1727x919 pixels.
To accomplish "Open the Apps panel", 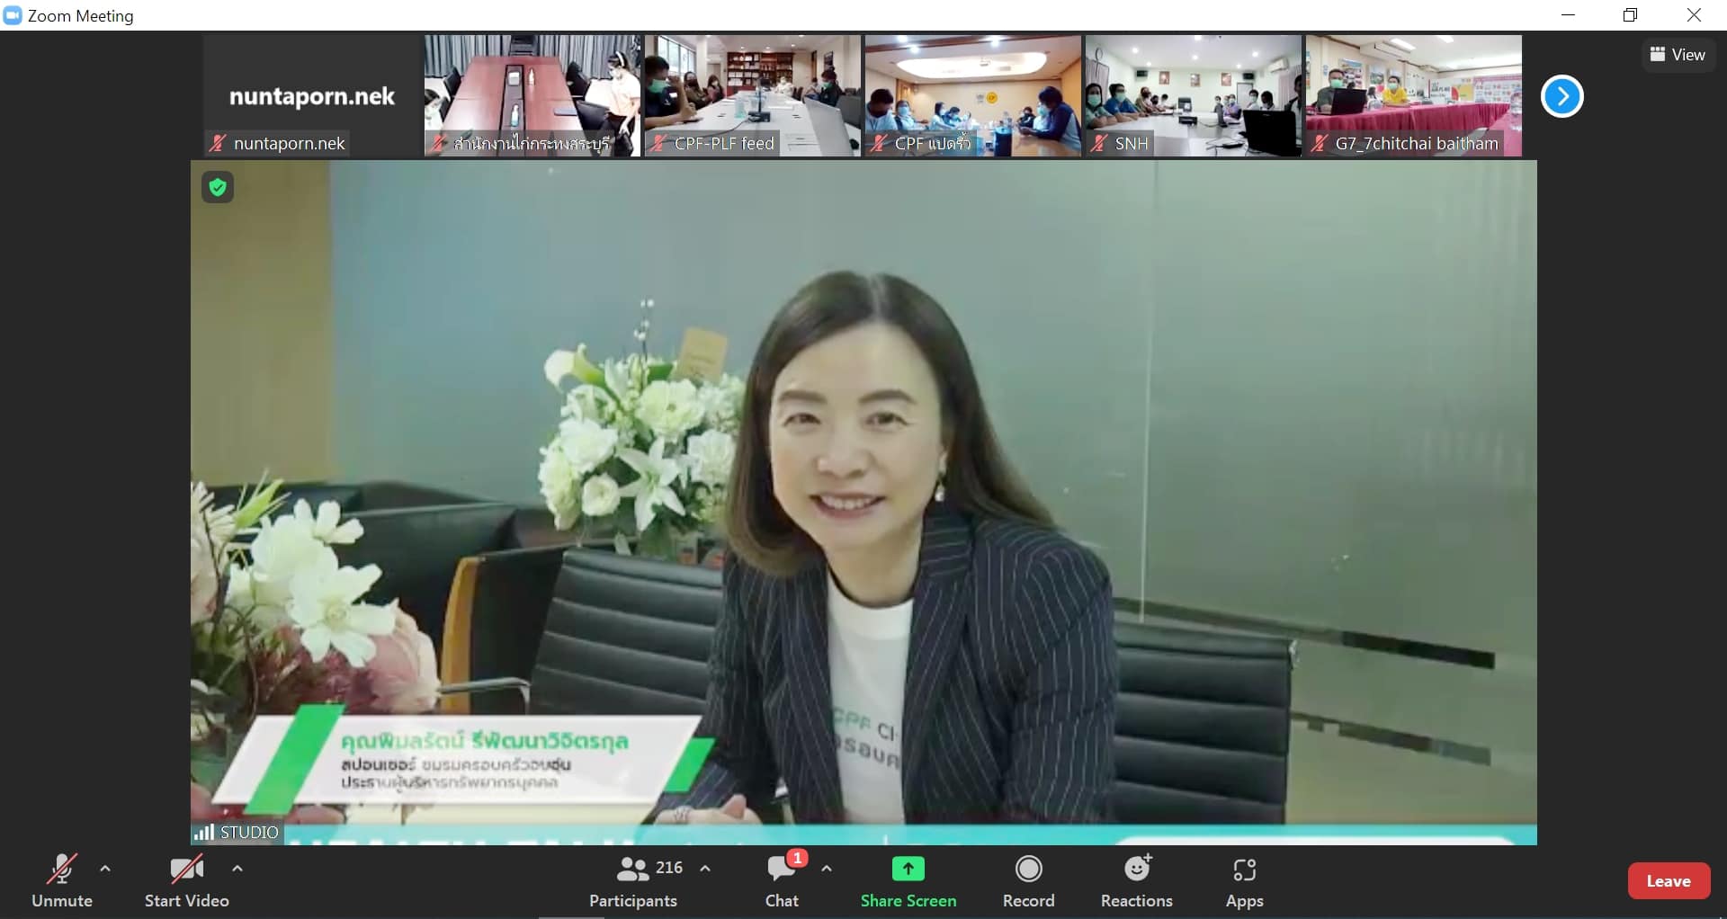I will click(1244, 880).
